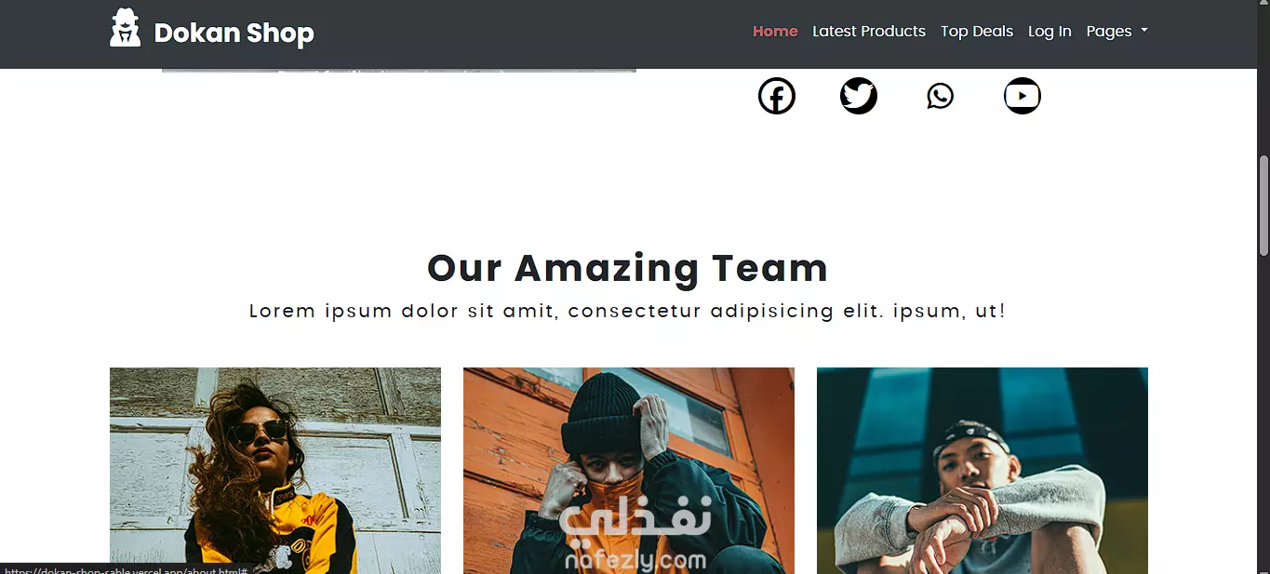1270x574 pixels.
Task: Click the Lorem ipsum subtitle text
Action: coord(628,312)
